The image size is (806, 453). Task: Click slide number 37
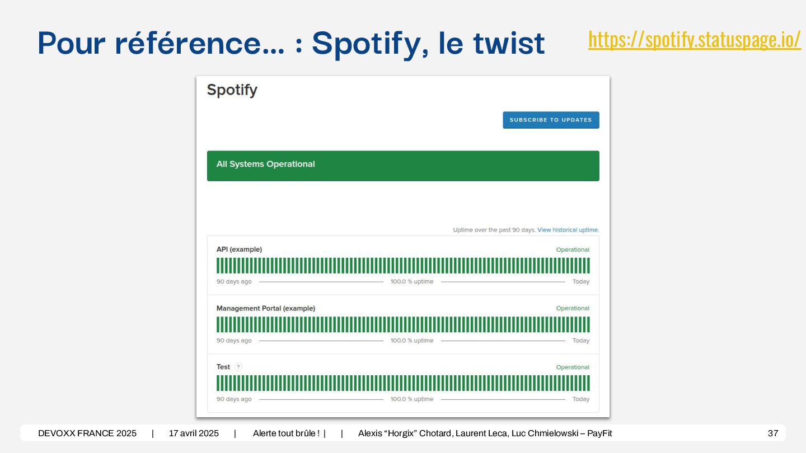773,433
